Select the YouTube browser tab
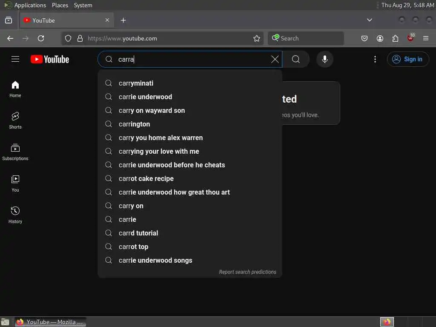436x327 pixels. pyautogui.click(x=67, y=20)
